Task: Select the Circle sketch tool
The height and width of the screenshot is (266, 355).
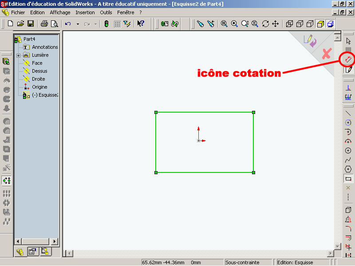Action: coord(348,150)
